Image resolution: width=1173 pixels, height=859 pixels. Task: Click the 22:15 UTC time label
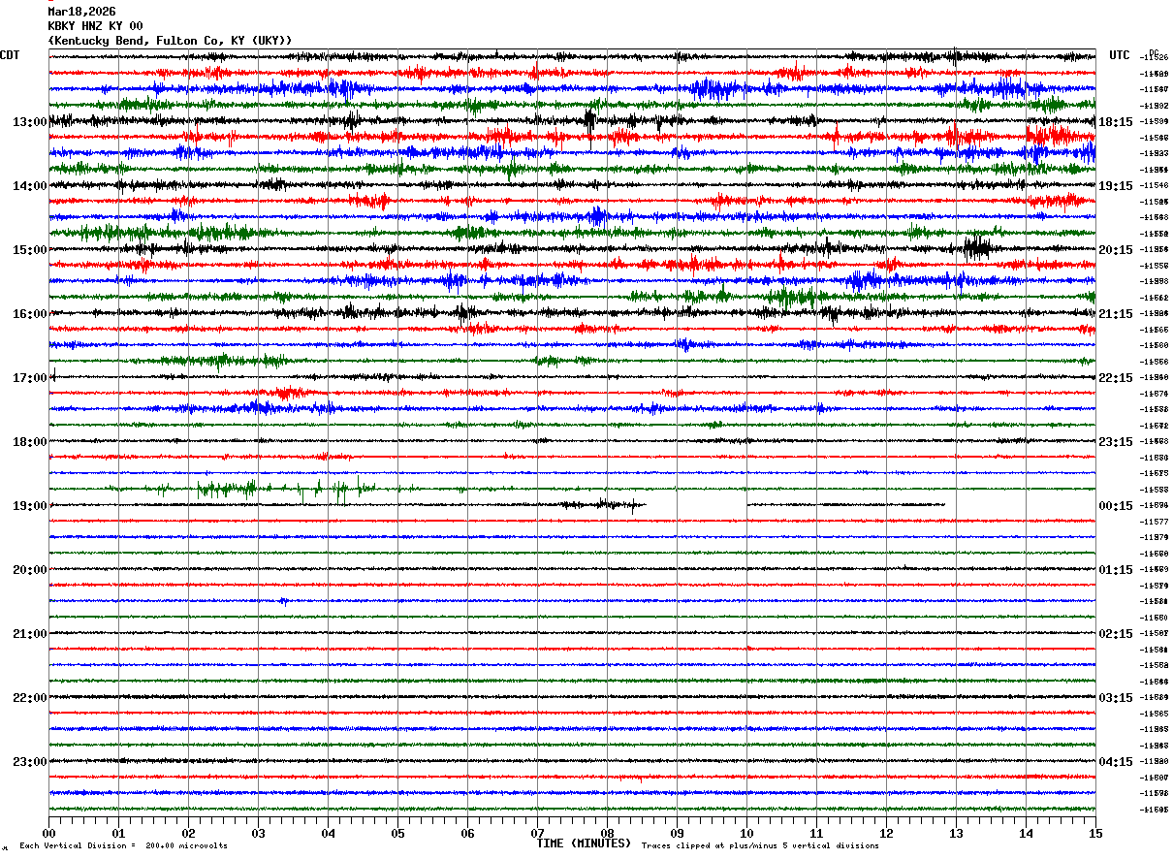(x=1115, y=377)
